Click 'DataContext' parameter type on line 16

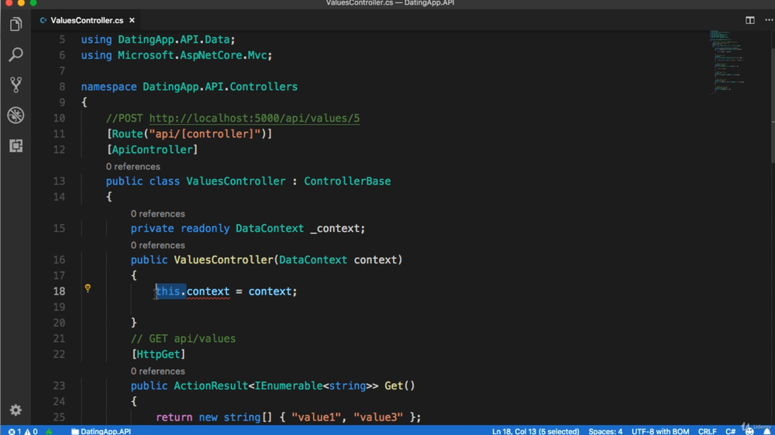pos(313,260)
